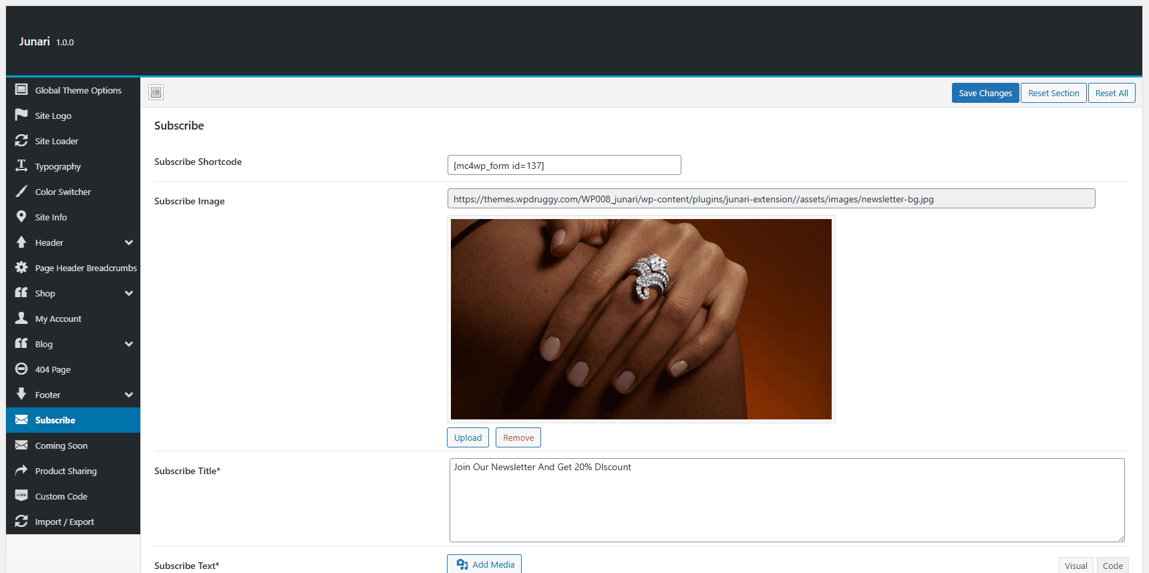Screen dimensions: 1149x573
Task: Click the Product Sharing arrow icon
Action: click(21, 470)
